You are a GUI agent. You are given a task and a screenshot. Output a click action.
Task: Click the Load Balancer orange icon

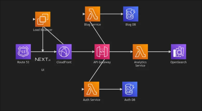tap(43, 19)
